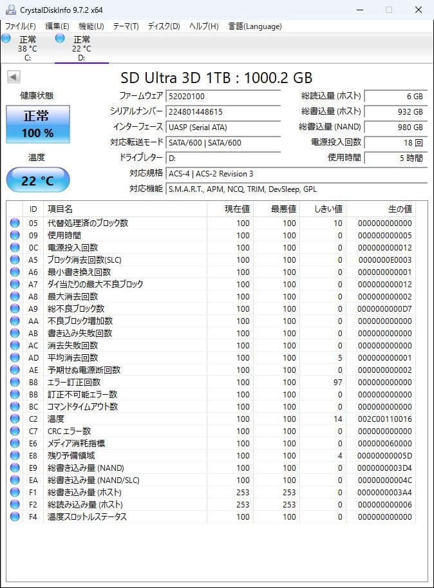Click total host writes value 932 GB
Screen dimensions: 434x588
tap(396, 111)
